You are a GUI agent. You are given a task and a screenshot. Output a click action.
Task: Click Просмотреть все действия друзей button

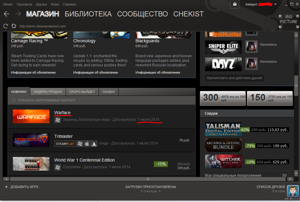pyautogui.click(x=234, y=78)
